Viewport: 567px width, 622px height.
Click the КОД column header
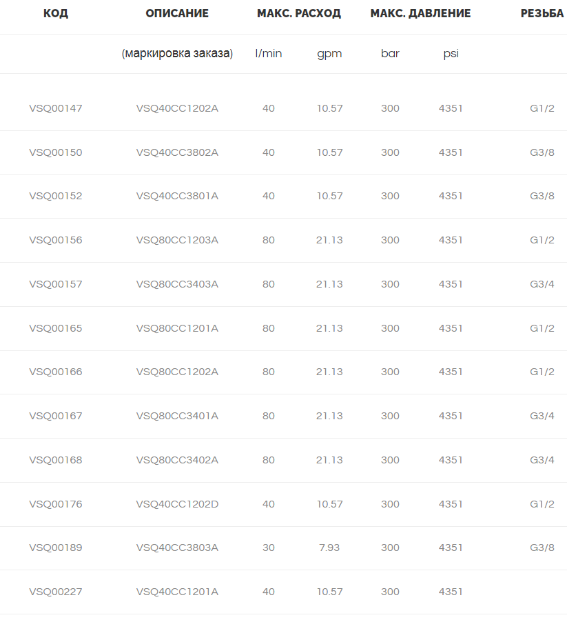pyautogui.click(x=56, y=14)
